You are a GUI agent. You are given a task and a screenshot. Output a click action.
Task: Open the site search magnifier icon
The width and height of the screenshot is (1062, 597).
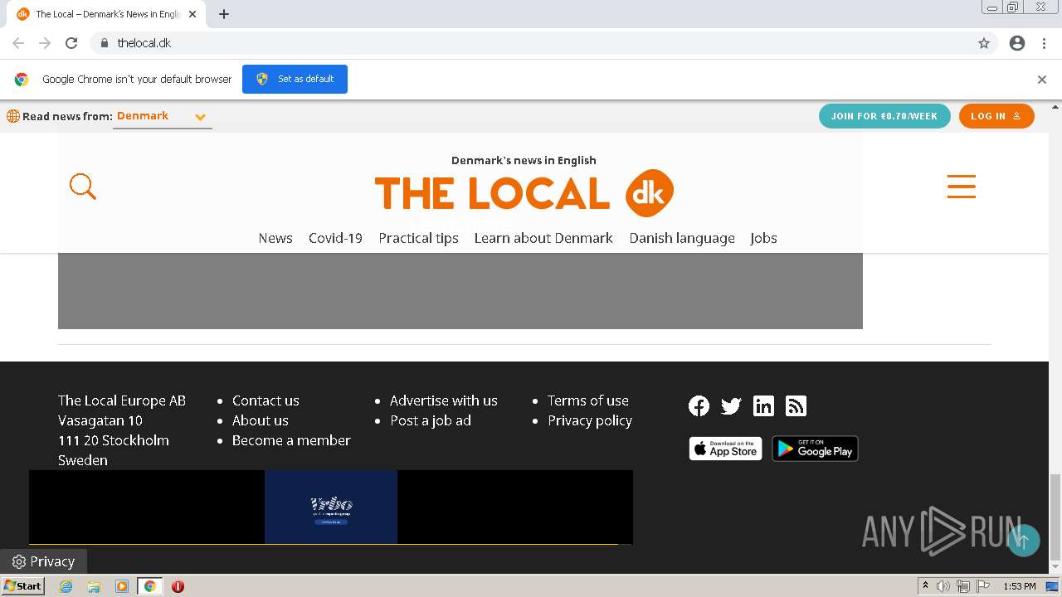coord(83,187)
